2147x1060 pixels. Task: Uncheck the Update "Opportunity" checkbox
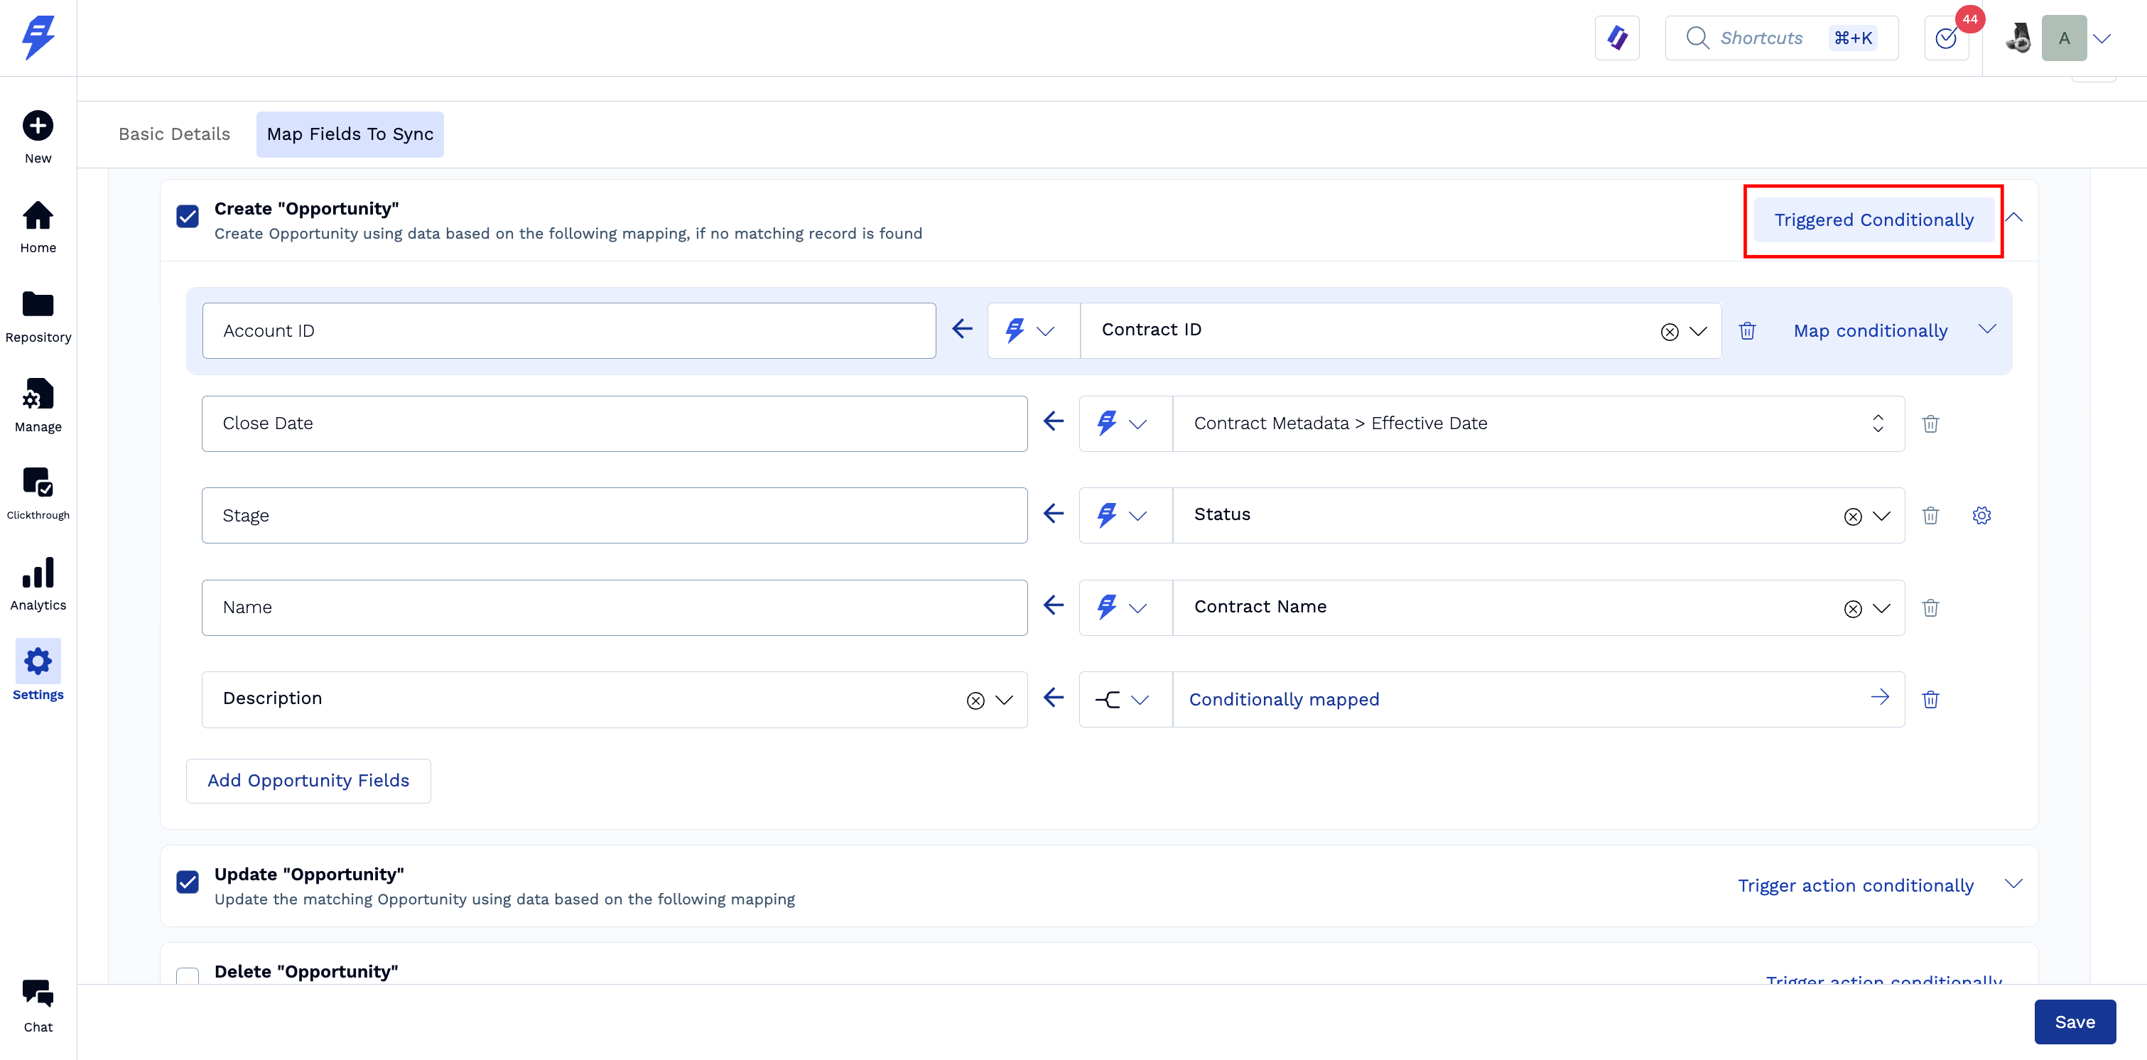tap(188, 882)
